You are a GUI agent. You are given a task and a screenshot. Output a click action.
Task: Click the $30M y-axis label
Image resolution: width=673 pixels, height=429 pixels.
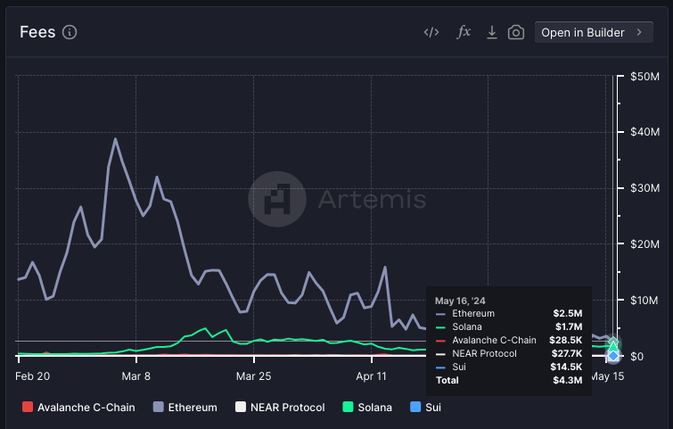click(x=644, y=188)
